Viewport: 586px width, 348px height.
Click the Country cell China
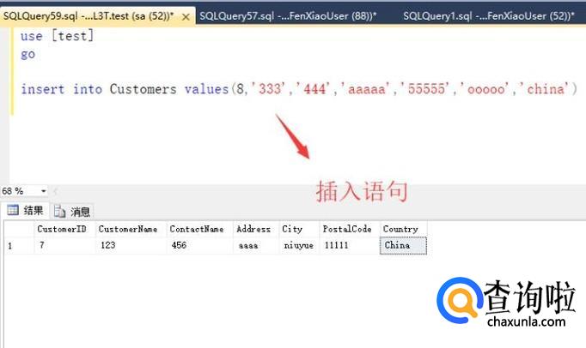pyautogui.click(x=403, y=245)
